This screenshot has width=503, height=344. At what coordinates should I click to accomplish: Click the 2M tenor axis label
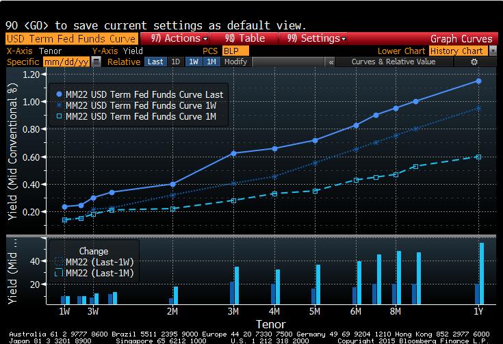(172, 311)
